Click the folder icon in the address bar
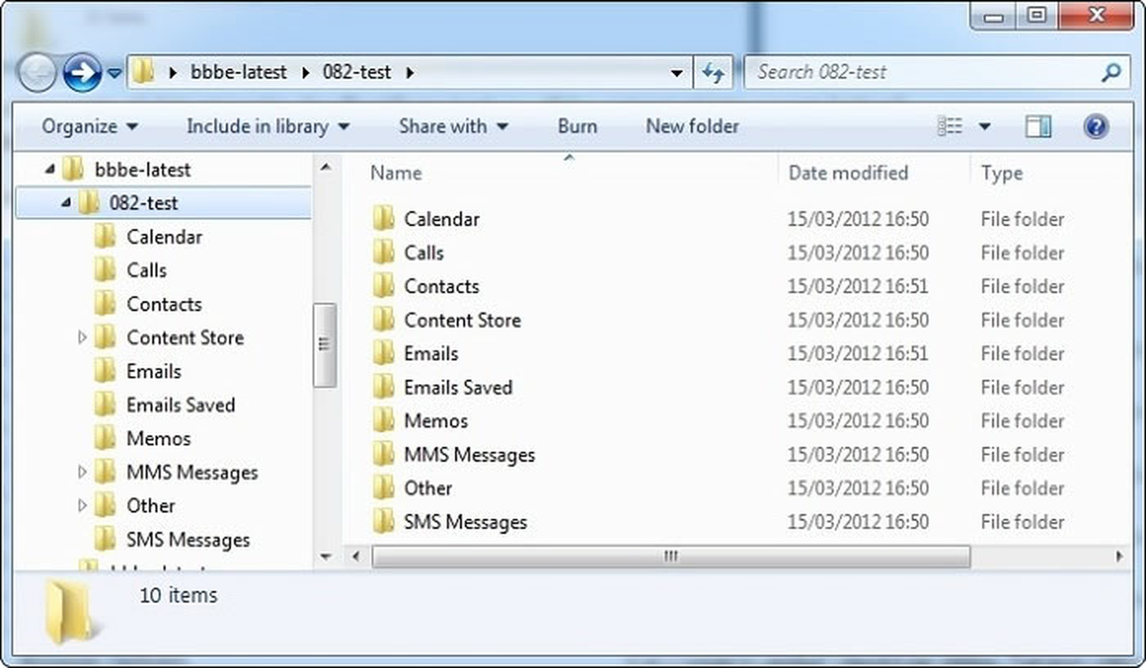 pyautogui.click(x=146, y=72)
